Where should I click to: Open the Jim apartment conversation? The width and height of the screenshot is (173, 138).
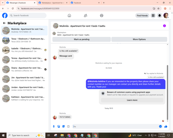click(x=24, y=79)
